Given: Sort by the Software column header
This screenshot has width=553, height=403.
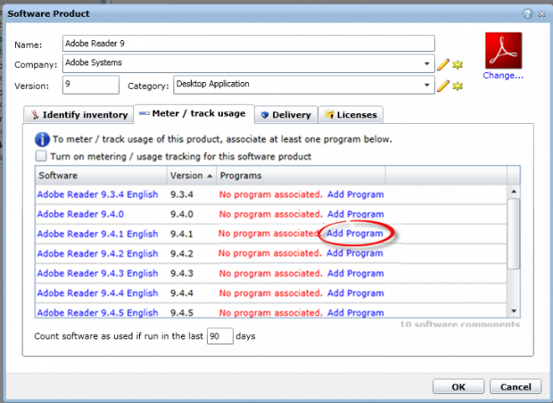Looking at the screenshot, I should click(101, 175).
